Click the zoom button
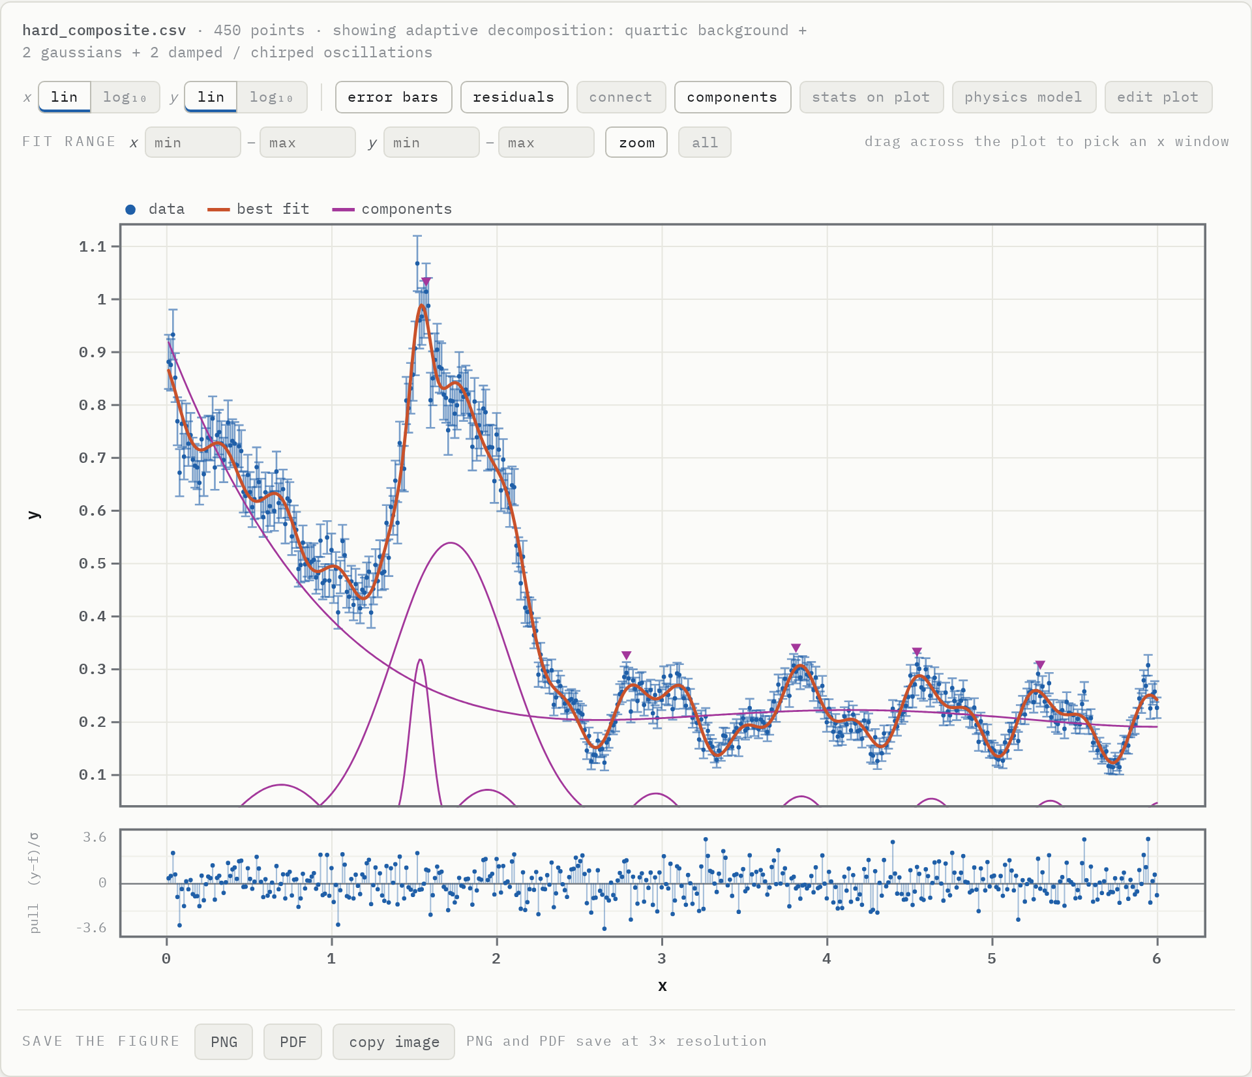The width and height of the screenshot is (1252, 1077). coord(636,142)
